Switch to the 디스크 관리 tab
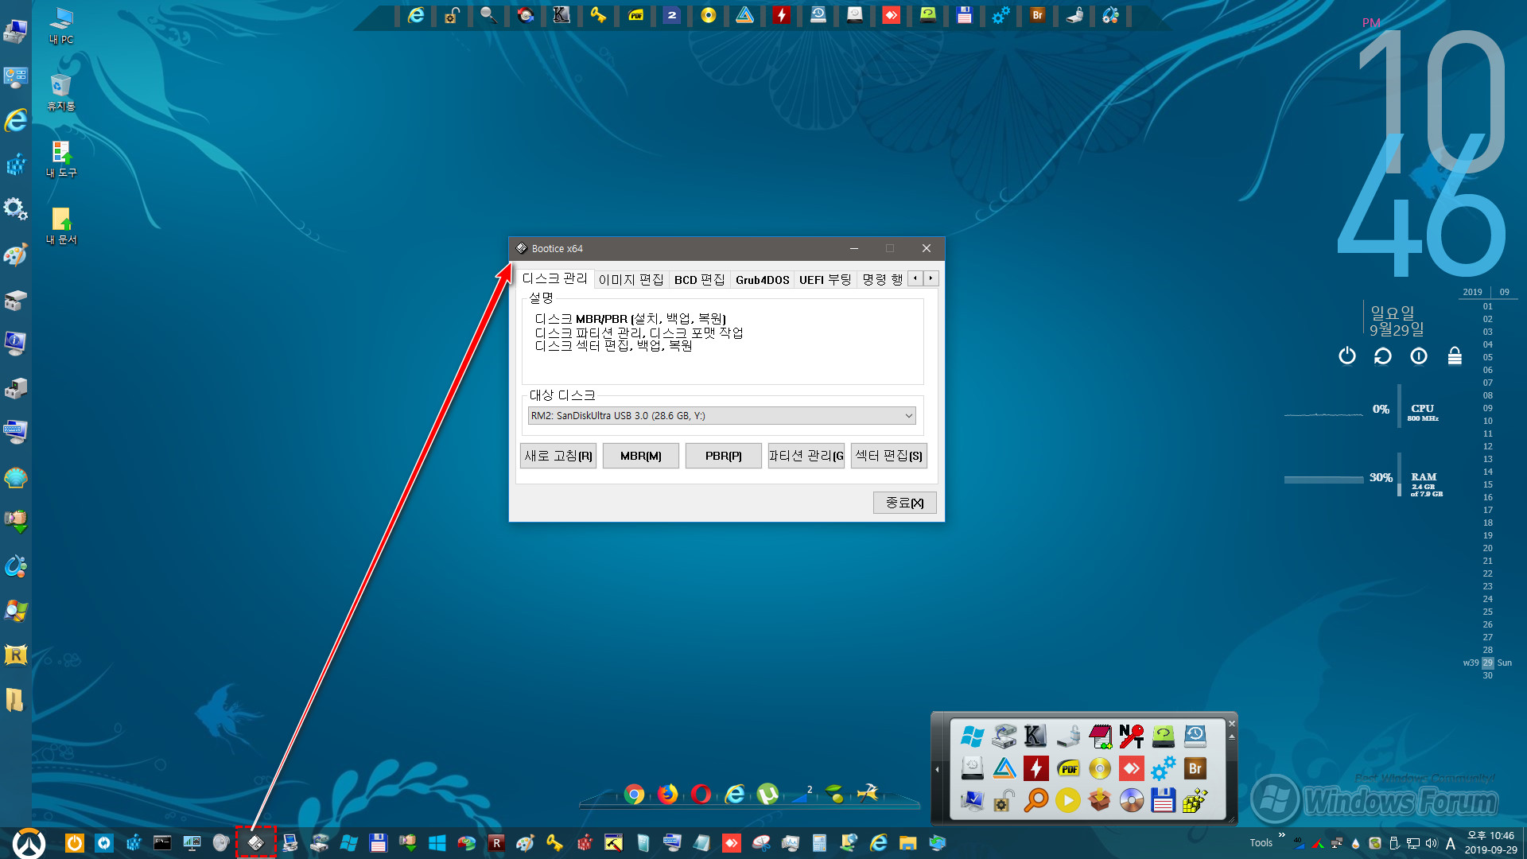1527x859 pixels. 554,278
